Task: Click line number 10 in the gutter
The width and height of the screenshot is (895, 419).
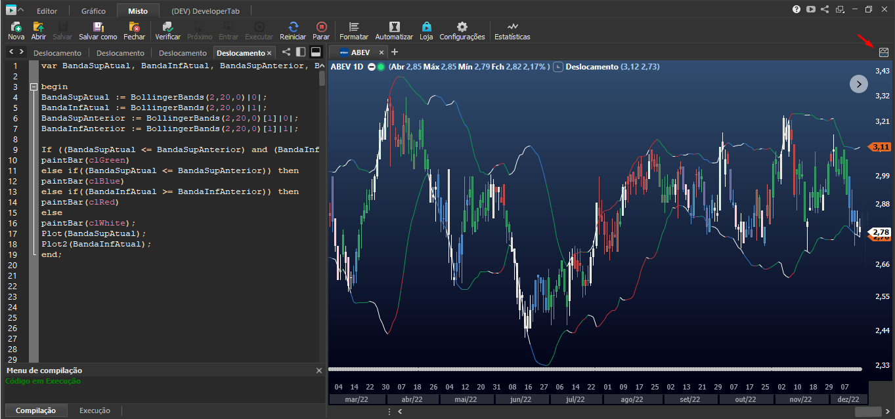Action: (x=14, y=160)
